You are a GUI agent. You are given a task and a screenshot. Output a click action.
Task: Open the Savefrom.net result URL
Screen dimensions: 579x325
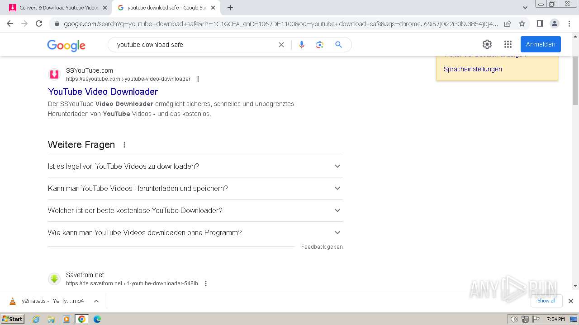click(x=132, y=283)
